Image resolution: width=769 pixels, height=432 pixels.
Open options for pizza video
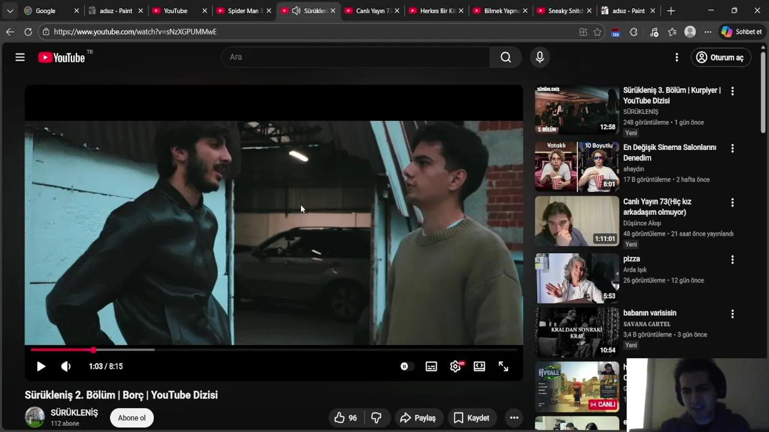pos(732,260)
